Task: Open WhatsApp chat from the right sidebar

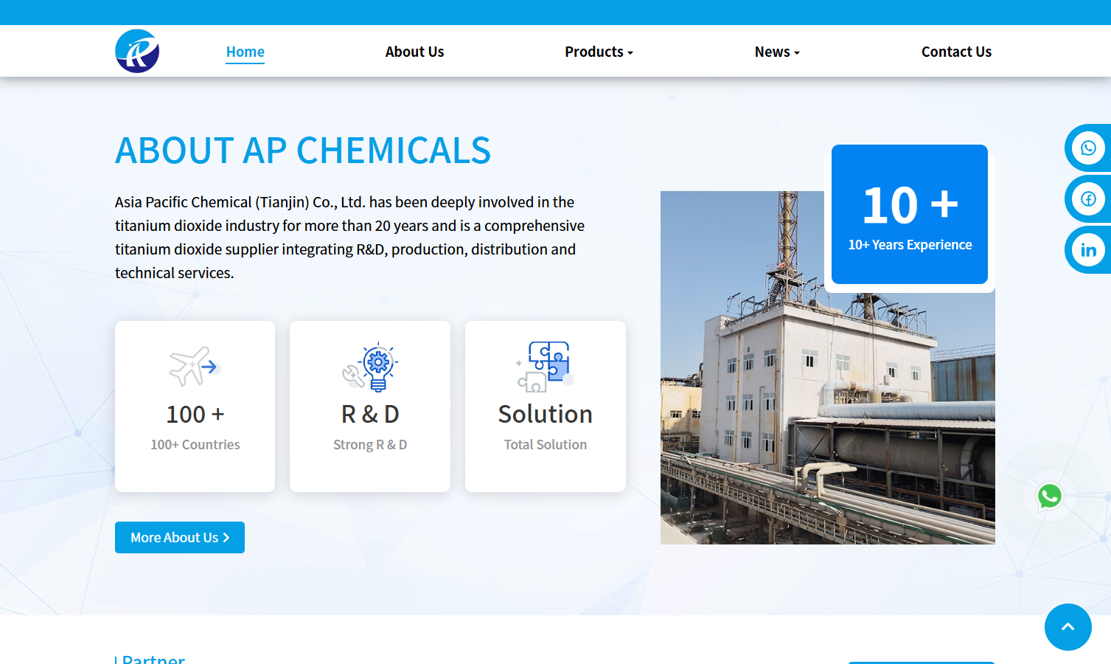Action: pyautogui.click(x=1089, y=147)
